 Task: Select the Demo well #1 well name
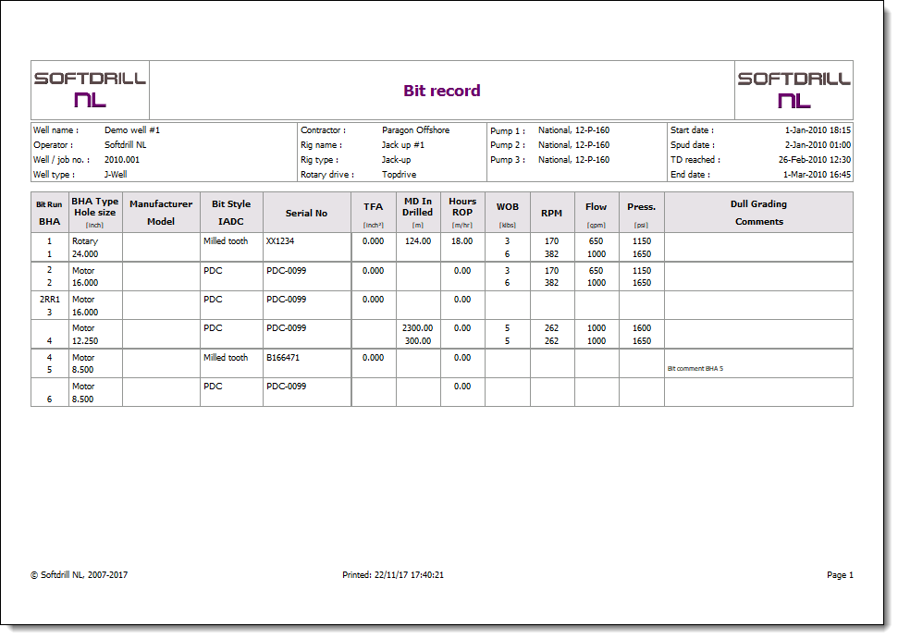coord(132,130)
